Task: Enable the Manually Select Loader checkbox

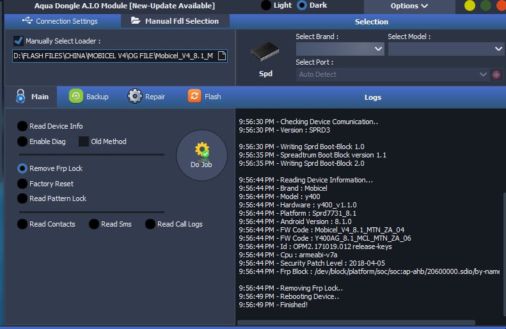Action: coord(19,41)
